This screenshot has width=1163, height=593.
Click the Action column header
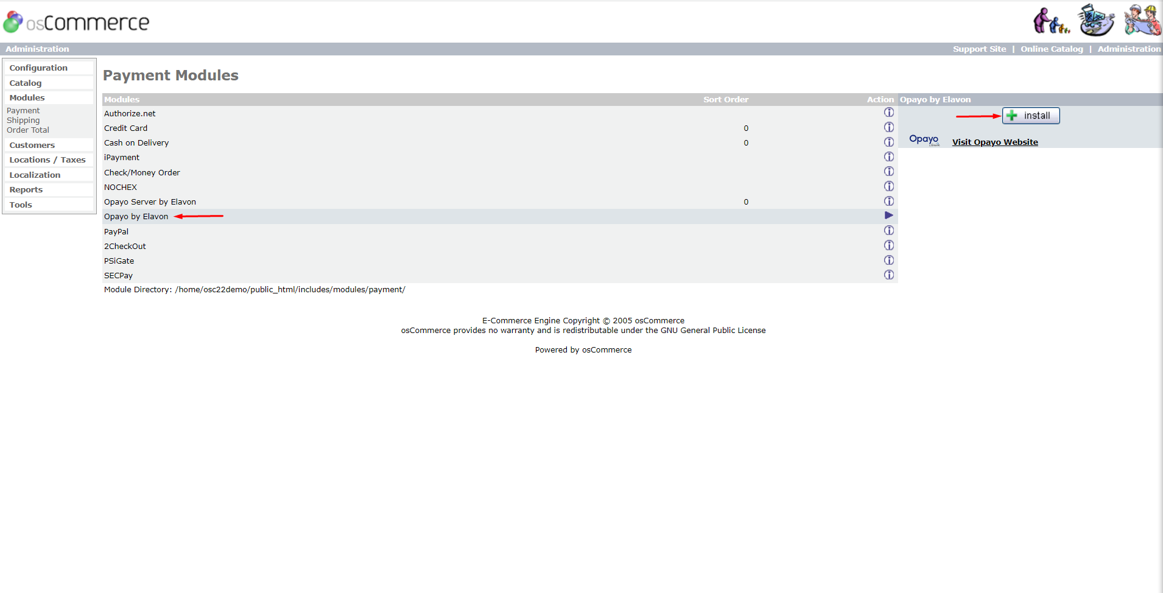tap(880, 99)
